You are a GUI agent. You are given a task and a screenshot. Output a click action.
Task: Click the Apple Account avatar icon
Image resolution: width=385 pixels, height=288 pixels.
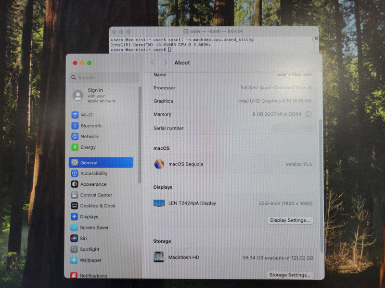coord(78,95)
